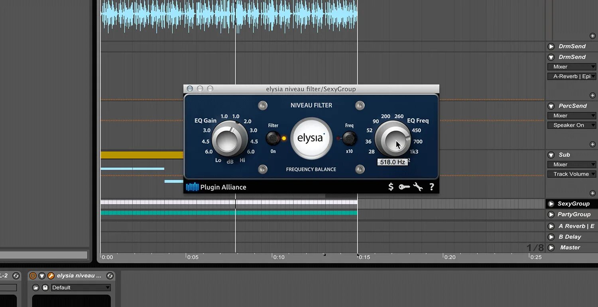Click the plus button below A-Reverb chooser
598x307 pixels.
click(592, 96)
